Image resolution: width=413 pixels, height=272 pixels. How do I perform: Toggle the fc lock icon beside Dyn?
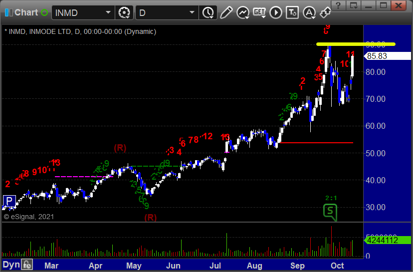click(x=27, y=265)
